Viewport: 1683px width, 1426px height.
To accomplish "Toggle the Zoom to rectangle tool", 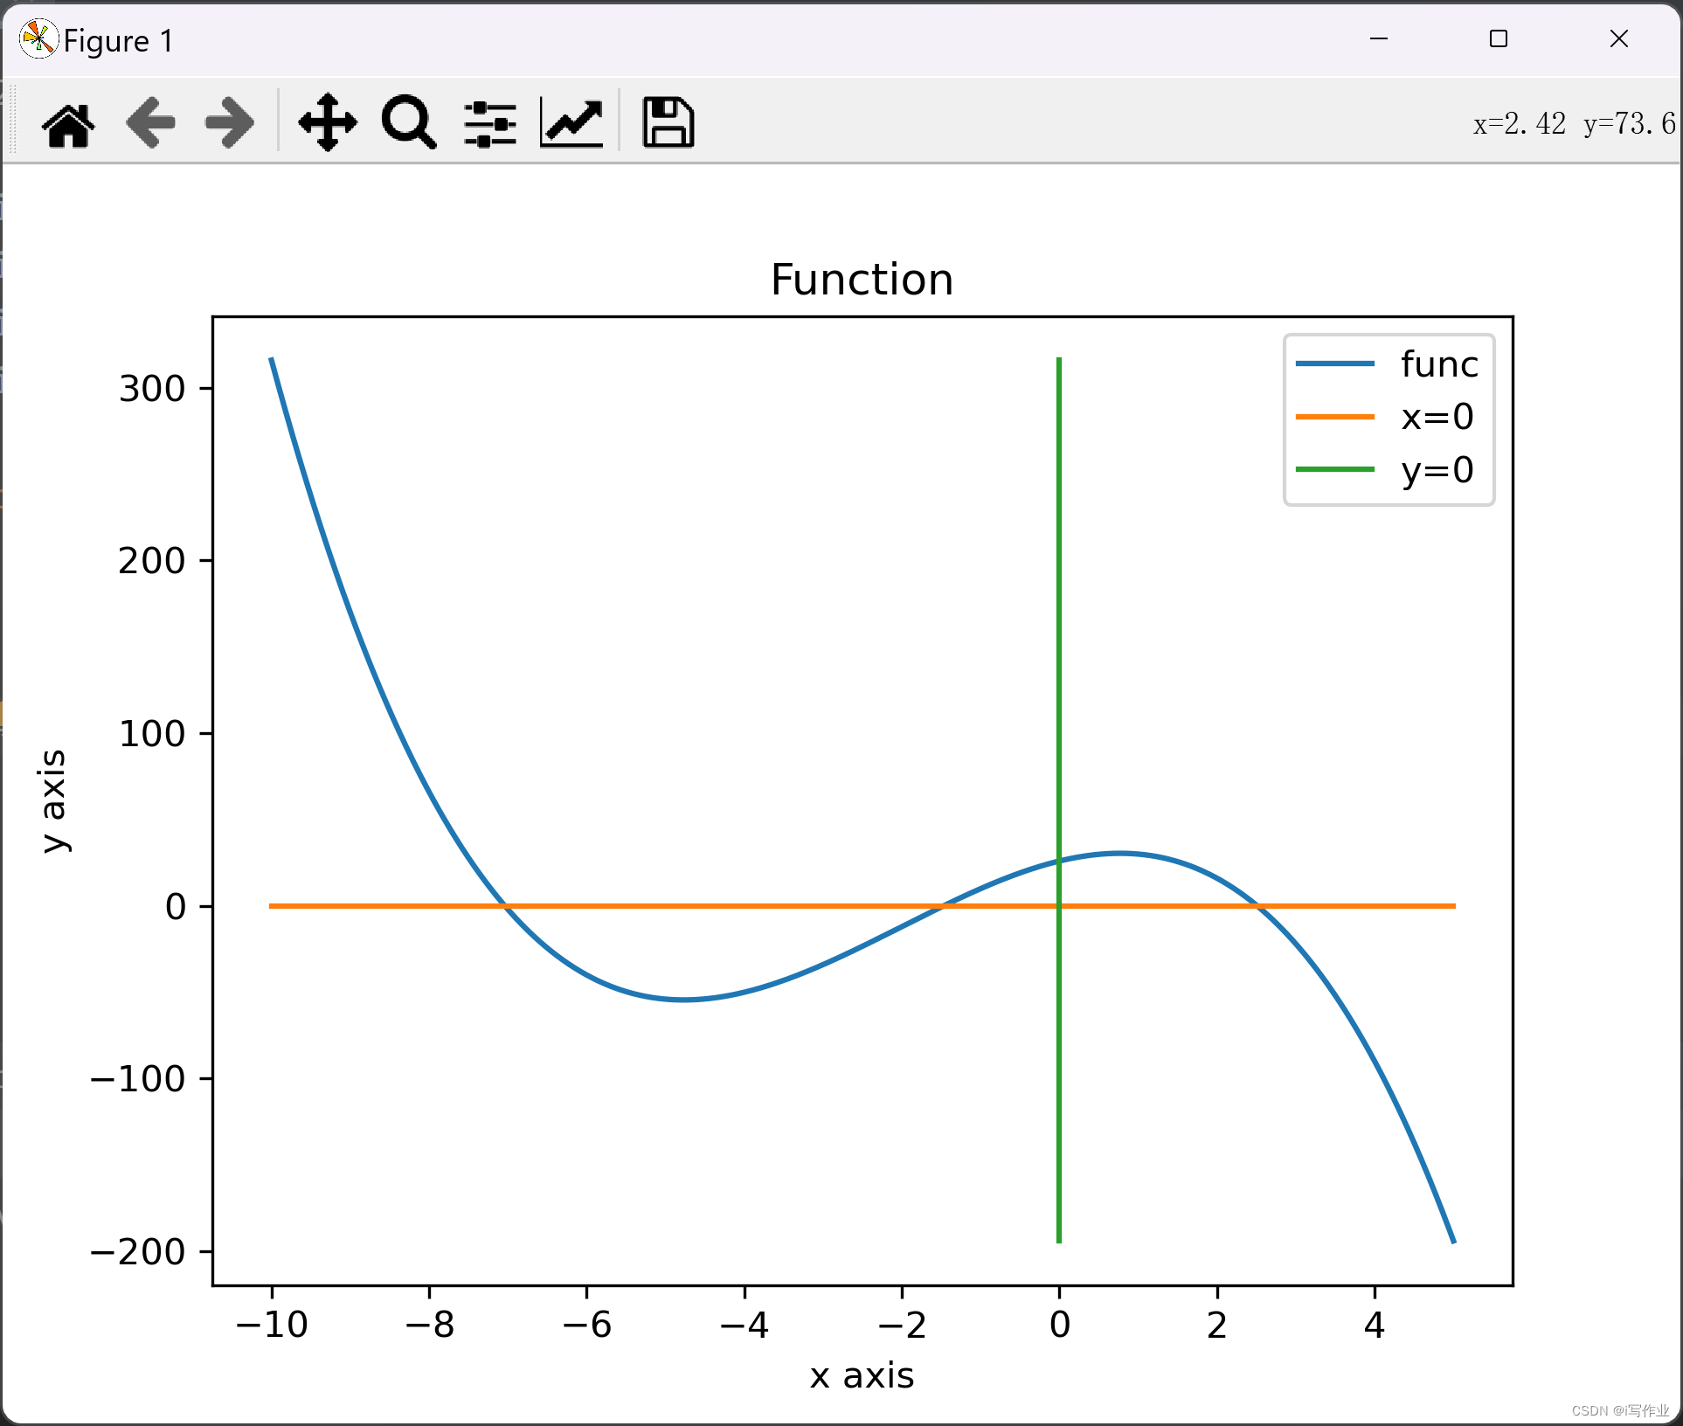I will click(x=408, y=123).
